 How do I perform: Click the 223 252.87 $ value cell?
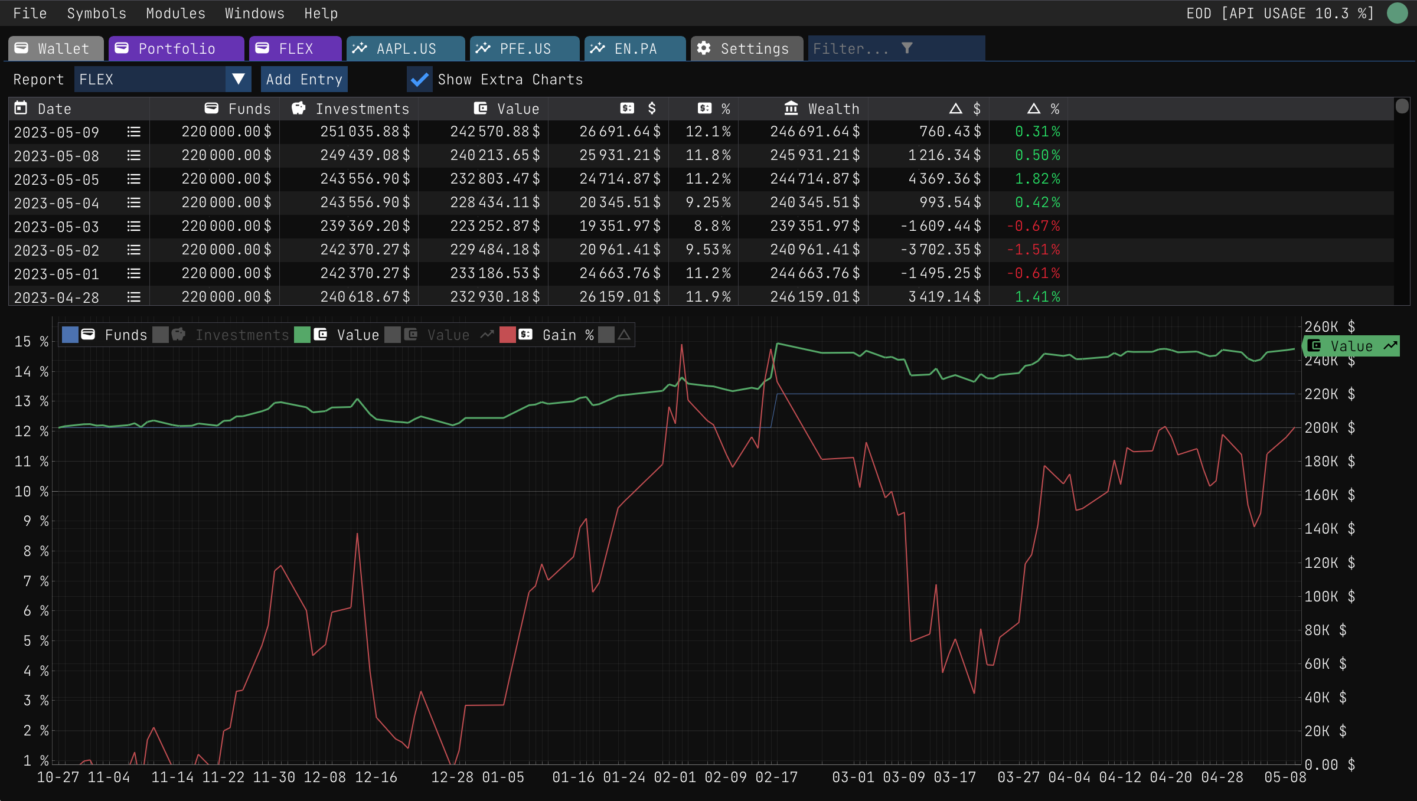click(495, 226)
